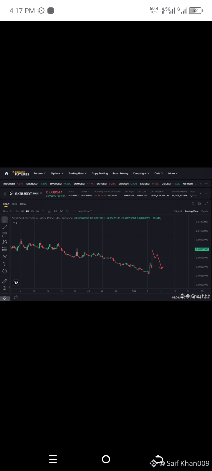
Task: Switch to Original chart view
Action: 178,211
